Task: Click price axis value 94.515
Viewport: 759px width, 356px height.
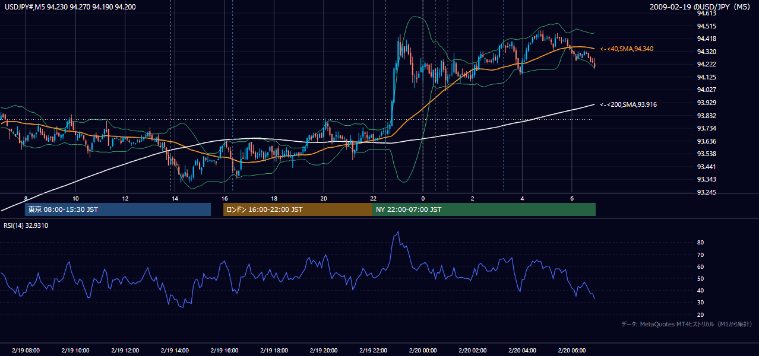Action: pyautogui.click(x=706, y=26)
